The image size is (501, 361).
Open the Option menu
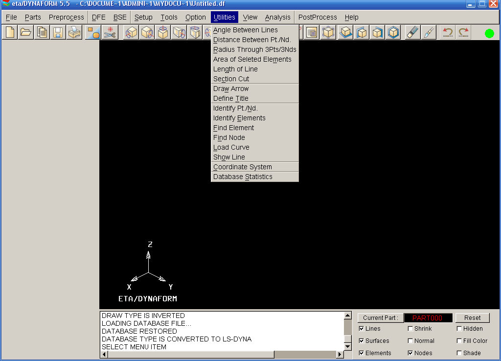(x=196, y=17)
